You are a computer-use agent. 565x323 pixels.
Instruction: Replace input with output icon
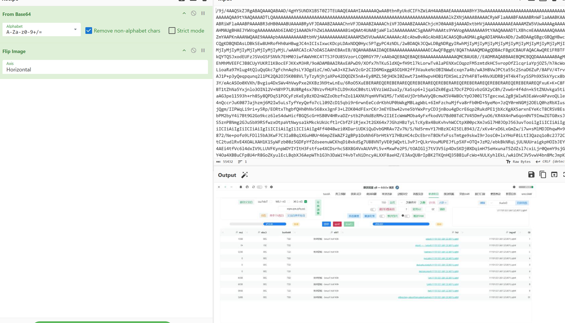554,175
